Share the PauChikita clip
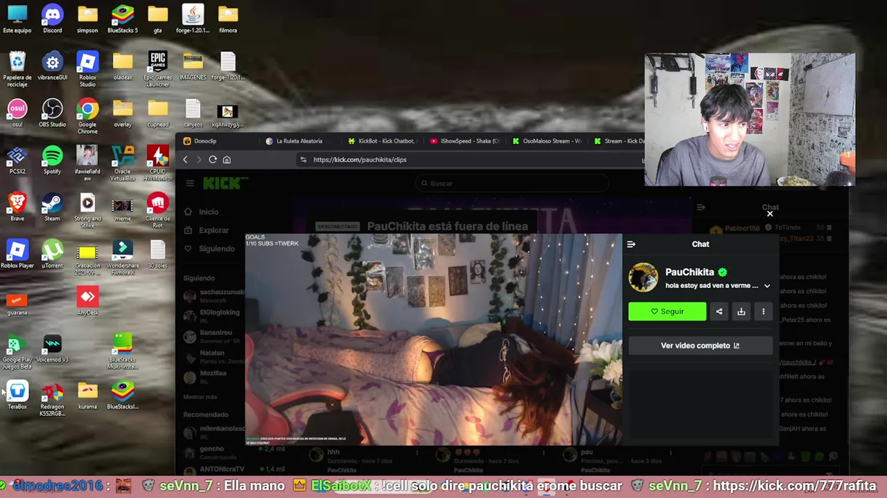This screenshot has height=498, width=887. pyautogui.click(x=719, y=312)
